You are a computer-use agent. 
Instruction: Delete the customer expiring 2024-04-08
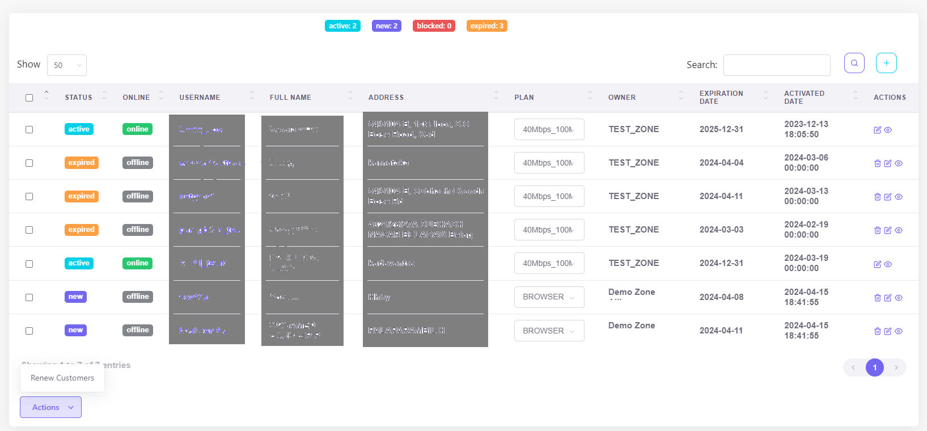coord(877,298)
